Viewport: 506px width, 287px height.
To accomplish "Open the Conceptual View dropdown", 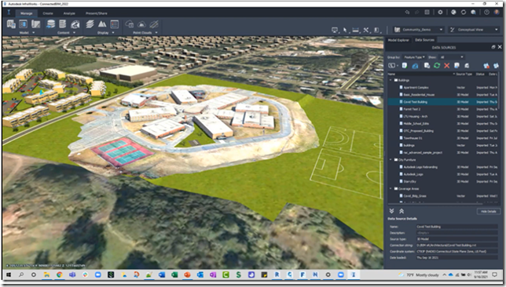I will [x=474, y=30].
